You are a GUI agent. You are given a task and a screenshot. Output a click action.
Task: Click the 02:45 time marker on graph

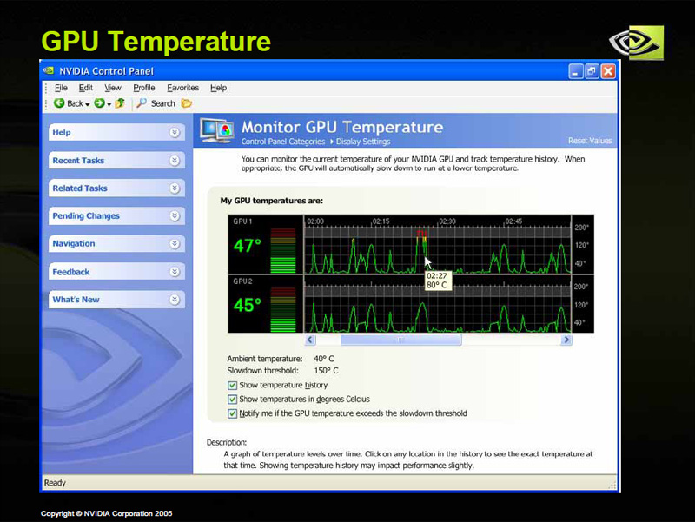(x=513, y=221)
